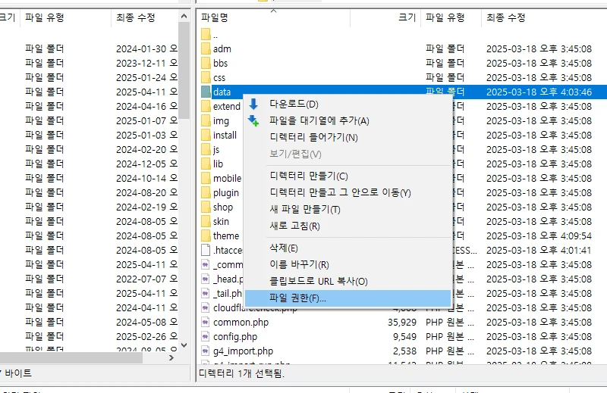Click the bbs folder icon
This screenshot has width=607, height=393.
tap(206, 63)
